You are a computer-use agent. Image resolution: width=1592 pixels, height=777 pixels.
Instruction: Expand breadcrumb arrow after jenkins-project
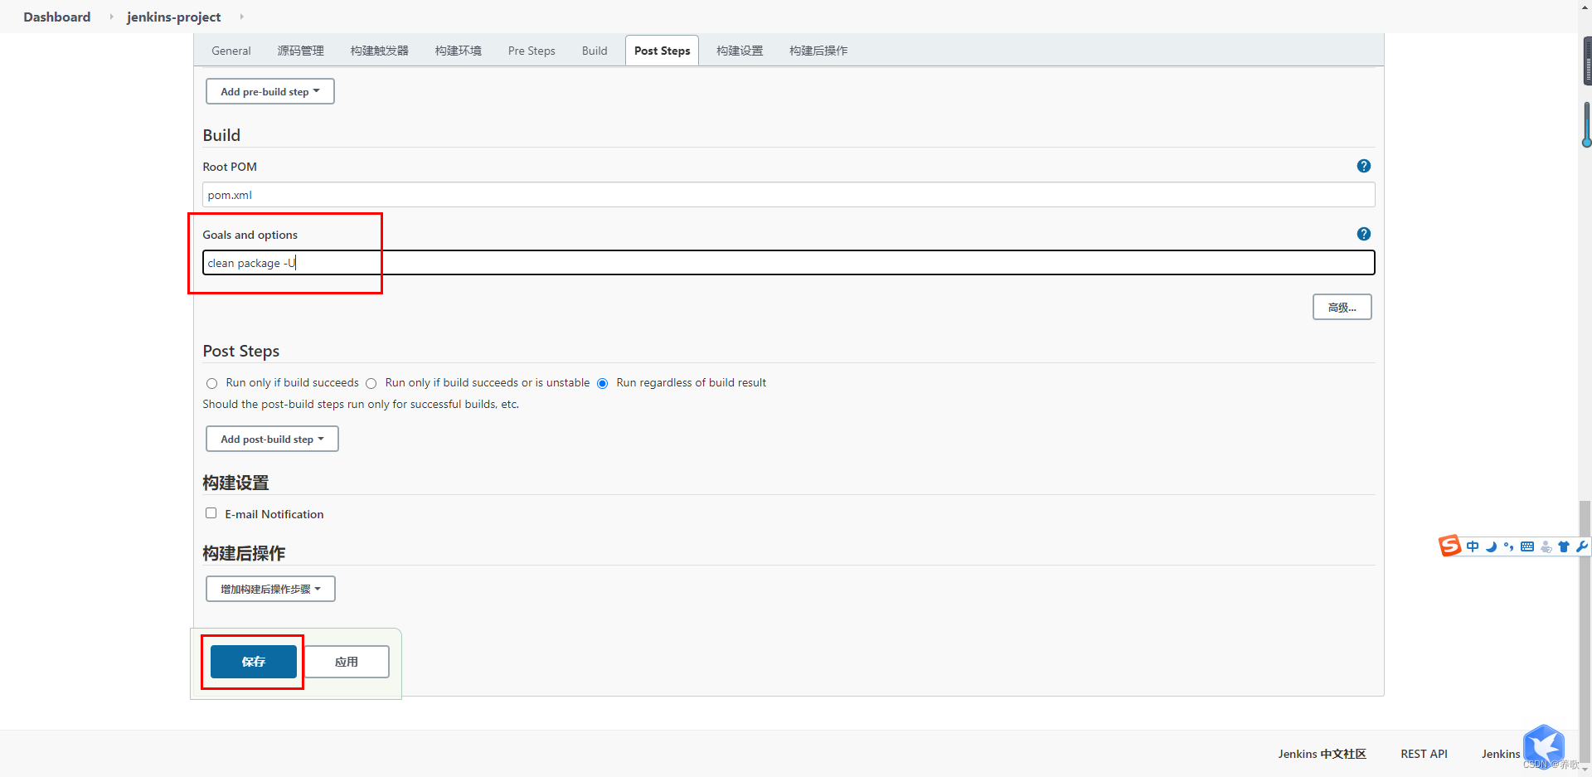[241, 17]
